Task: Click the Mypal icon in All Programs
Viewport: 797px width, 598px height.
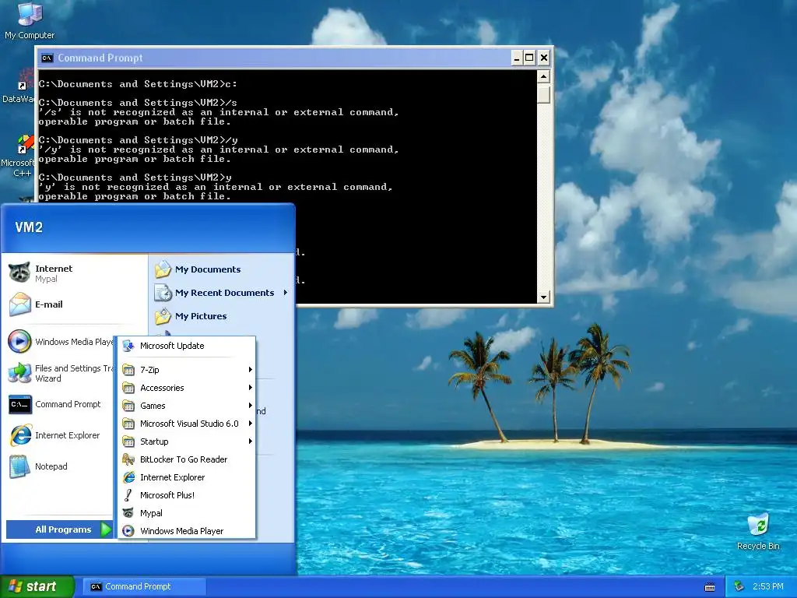Action: click(x=128, y=513)
